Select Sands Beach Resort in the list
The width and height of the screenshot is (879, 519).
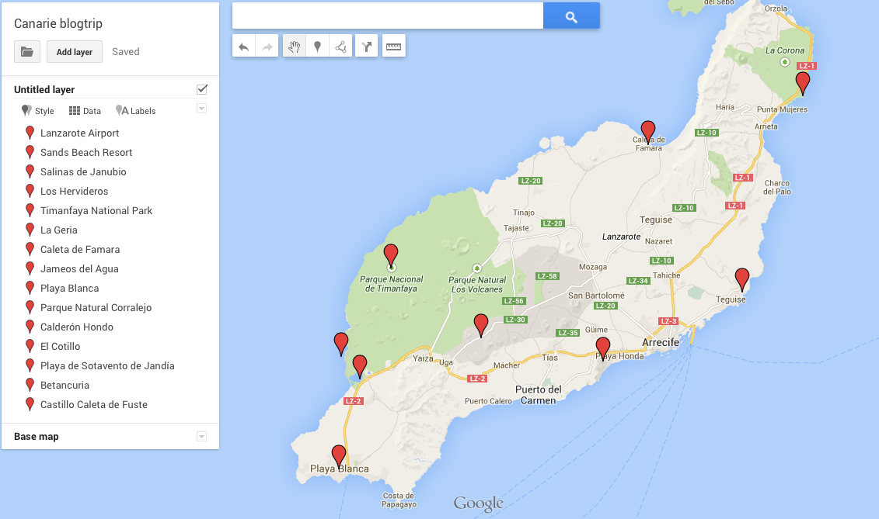[x=86, y=152]
